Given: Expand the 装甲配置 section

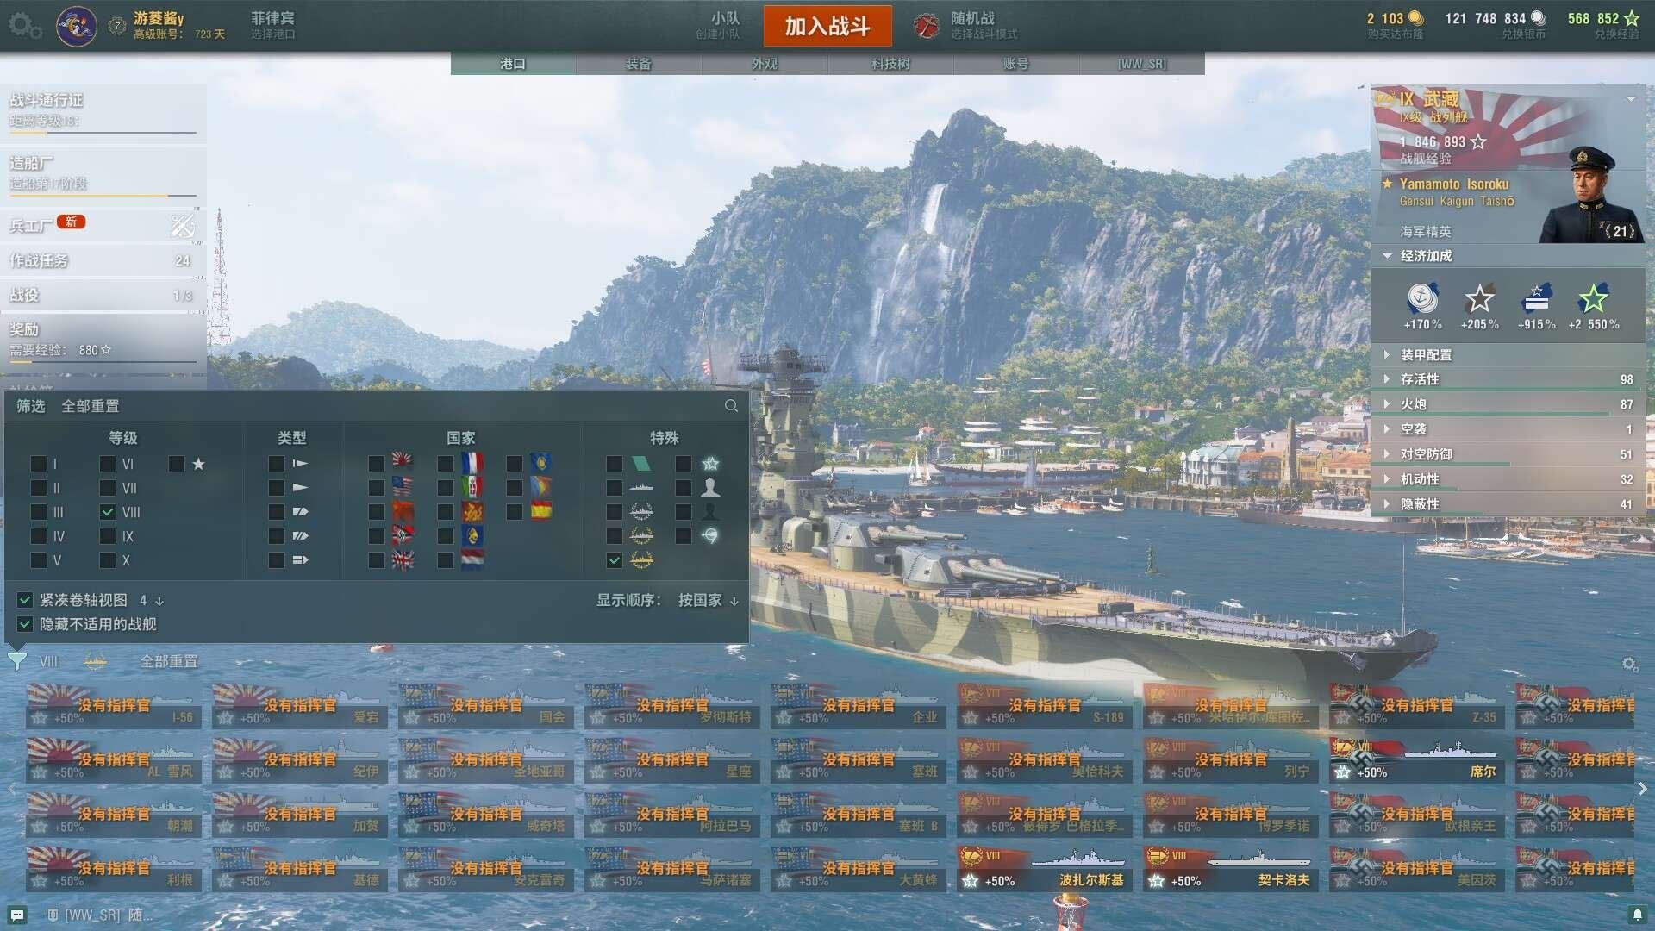Looking at the screenshot, I should (1426, 355).
